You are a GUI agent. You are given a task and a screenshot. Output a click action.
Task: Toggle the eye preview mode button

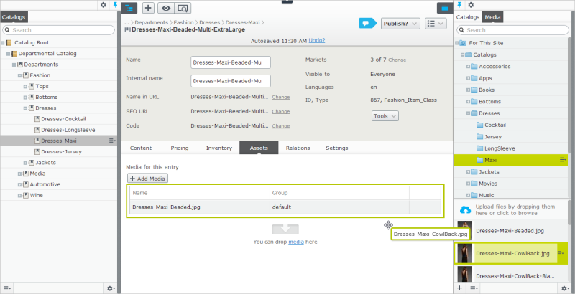coord(166,8)
